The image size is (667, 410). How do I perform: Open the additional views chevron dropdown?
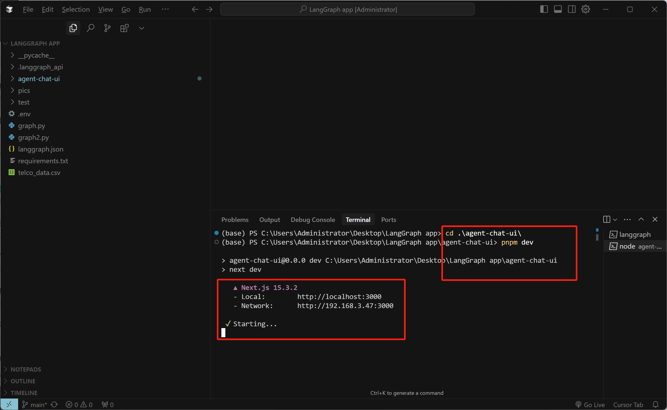(x=141, y=28)
